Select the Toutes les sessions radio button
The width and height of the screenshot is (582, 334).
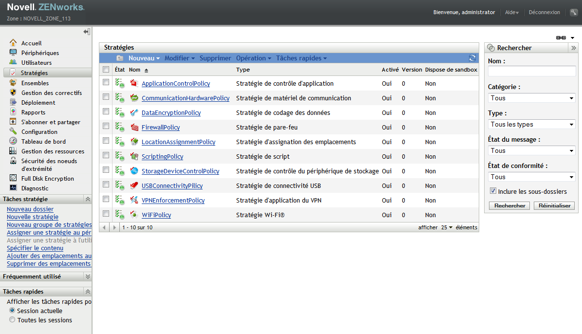[12, 320]
